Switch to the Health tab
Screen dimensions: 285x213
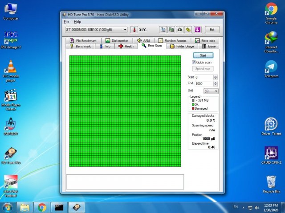126,46
